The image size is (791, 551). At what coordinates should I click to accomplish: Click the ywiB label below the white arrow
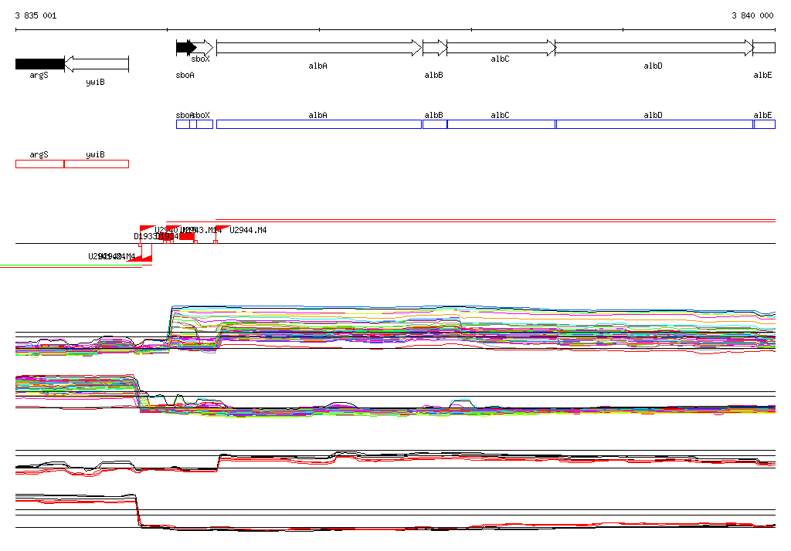(x=95, y=82)
